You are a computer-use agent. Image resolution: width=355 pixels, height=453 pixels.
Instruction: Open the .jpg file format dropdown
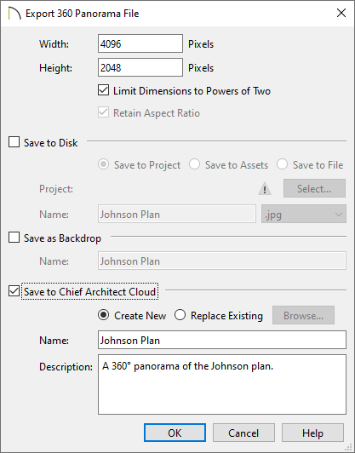pyautogui.click(x=304, y=214)
